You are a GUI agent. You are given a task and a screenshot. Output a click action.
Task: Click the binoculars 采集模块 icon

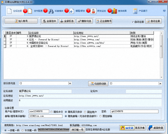[x=51, y=11]
